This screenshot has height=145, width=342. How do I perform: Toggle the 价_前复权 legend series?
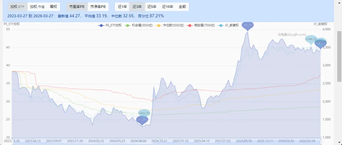pyautogui.click(x=229, y=25)
